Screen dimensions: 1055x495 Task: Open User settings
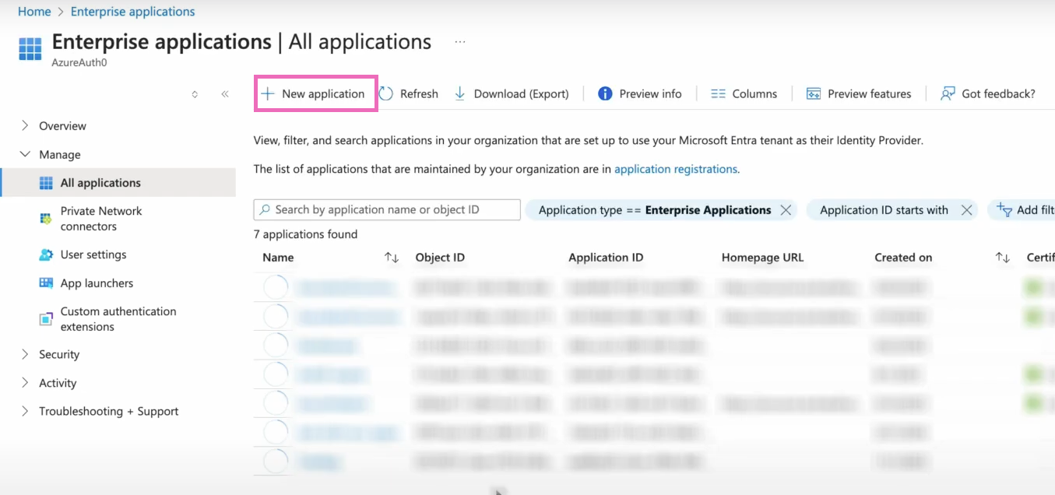click(x=93, y=255)
